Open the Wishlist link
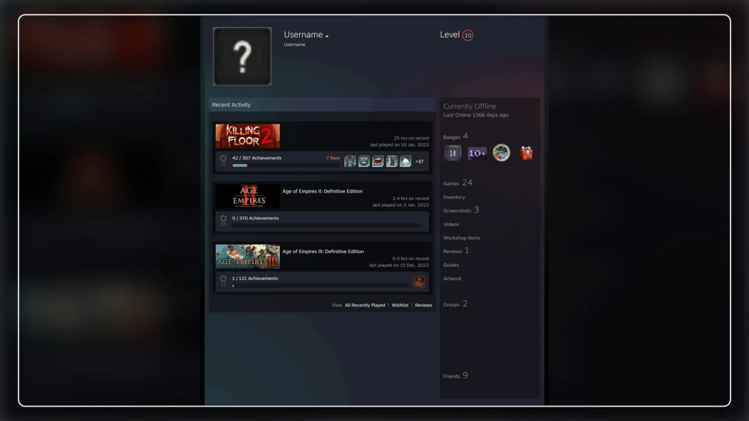749x421 pixels. pos(400,305)
